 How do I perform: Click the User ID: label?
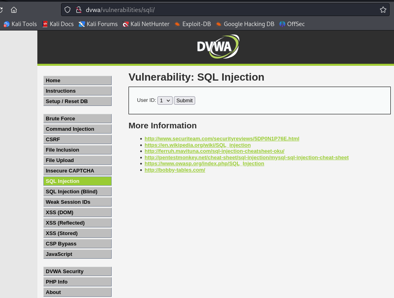coord(147,100)
